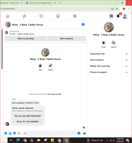Open the account profile menu avatar

point(125,16)
